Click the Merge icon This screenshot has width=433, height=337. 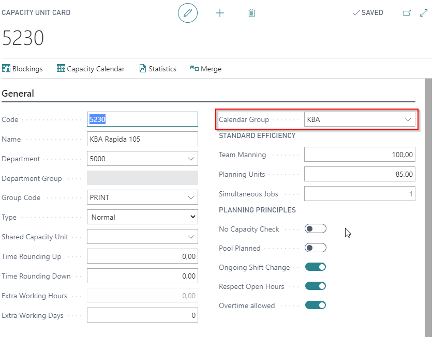pyautogui.click(x=195, y=68)
